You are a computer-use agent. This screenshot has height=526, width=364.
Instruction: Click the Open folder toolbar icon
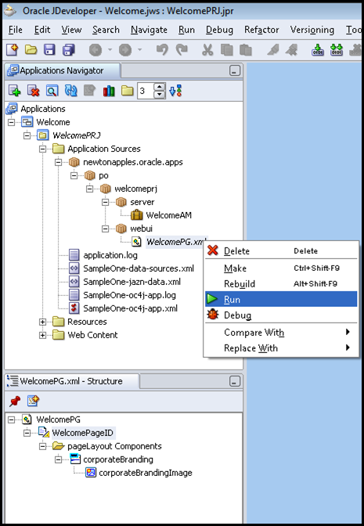click(31, 50)
